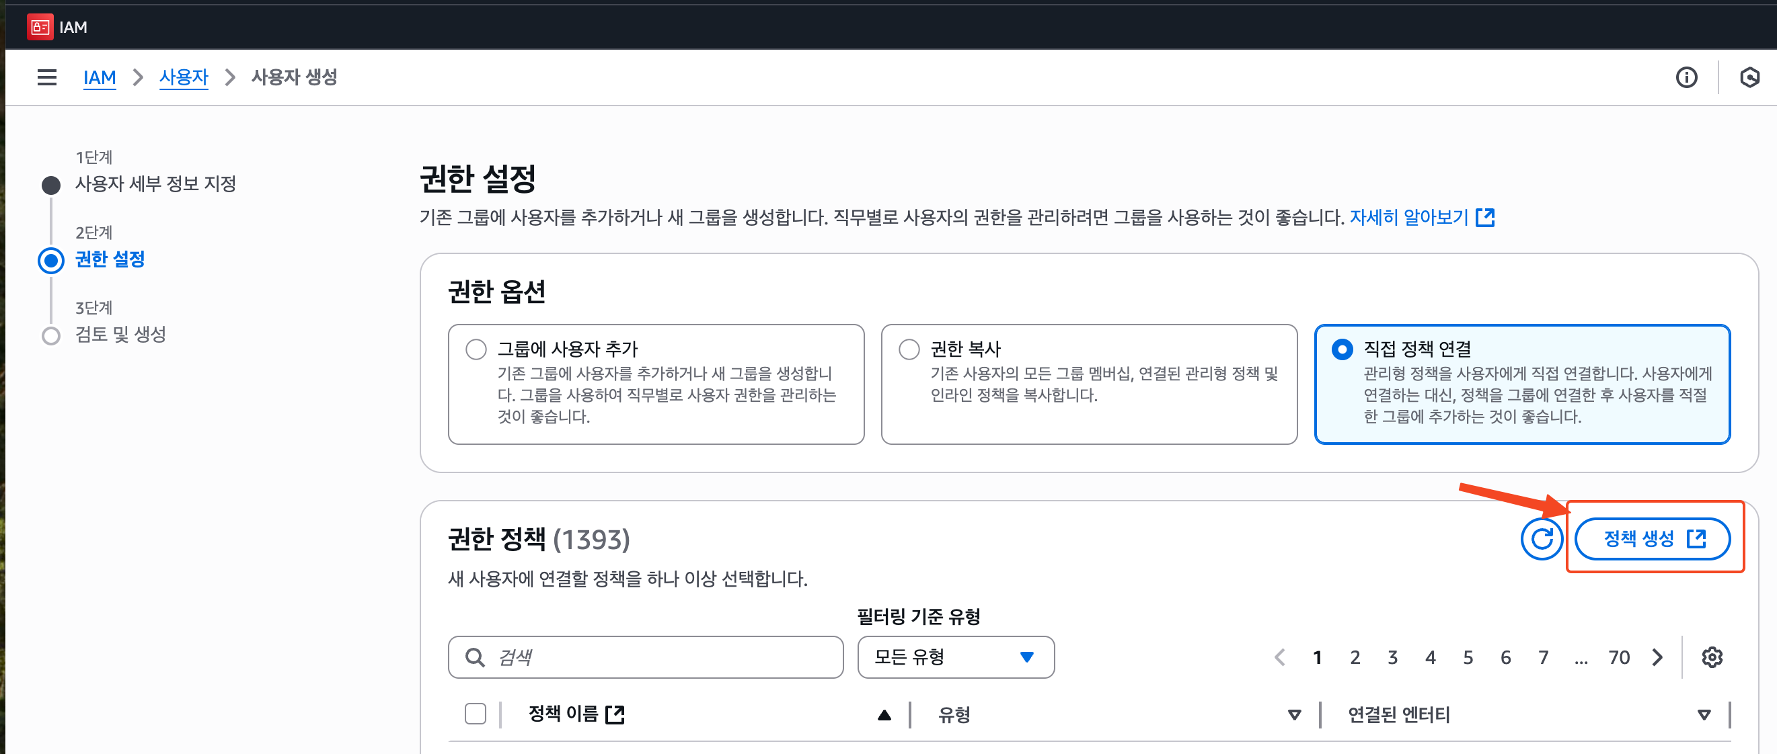Expand the 유형 column sort arrow
Viewport: 1777px width, 754px height.
point(1294,715)
